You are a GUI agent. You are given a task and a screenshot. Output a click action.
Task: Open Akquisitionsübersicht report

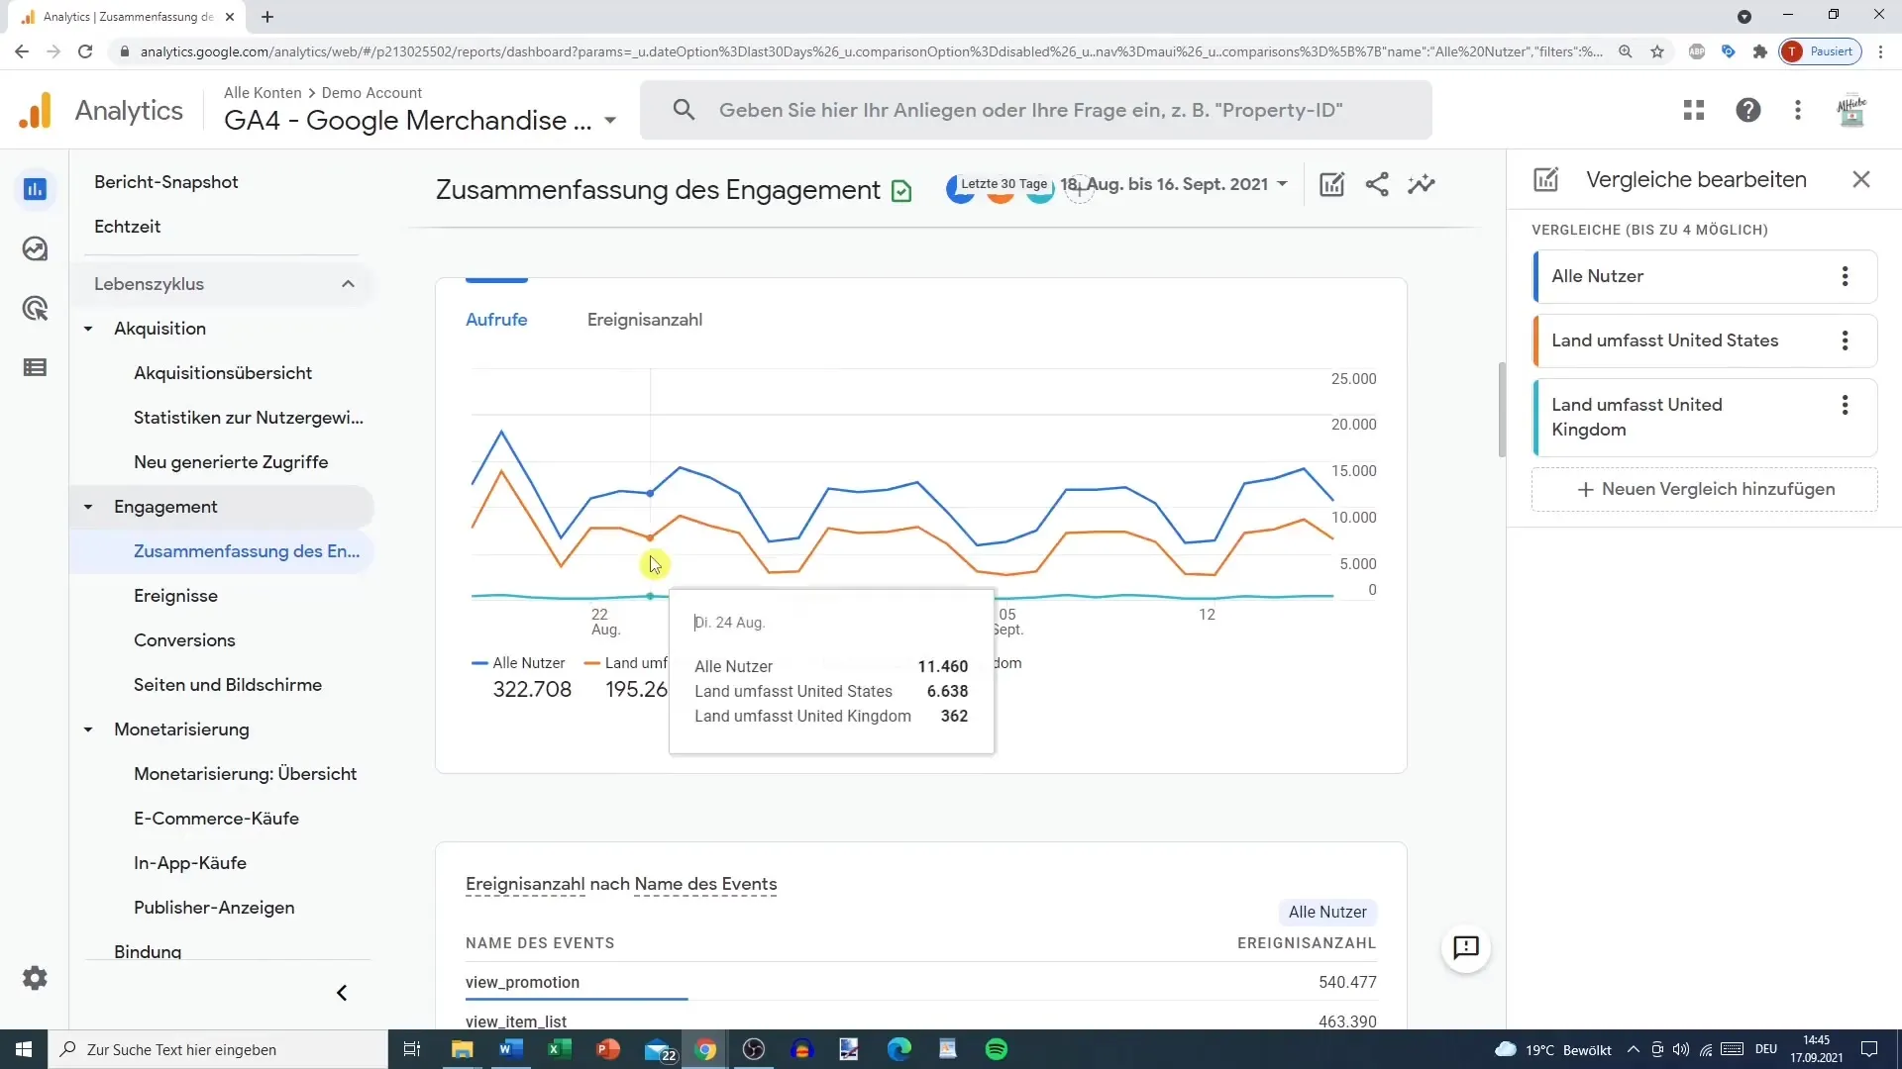pyautogui.click(x=223, y=373)
